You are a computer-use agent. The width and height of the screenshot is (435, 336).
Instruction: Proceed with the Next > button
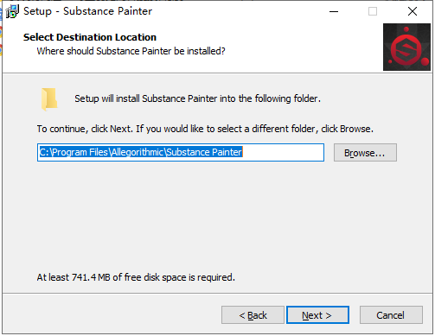[317, 315]
